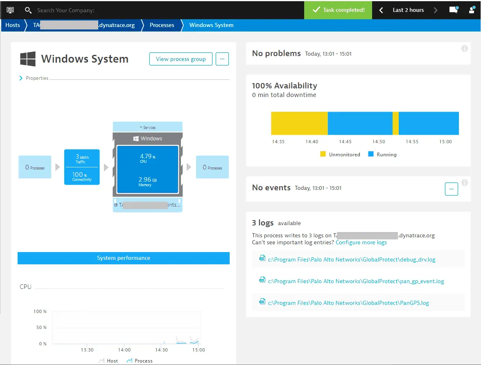
Task: Open the notifications chat icon
Action: tap(454, 10)
